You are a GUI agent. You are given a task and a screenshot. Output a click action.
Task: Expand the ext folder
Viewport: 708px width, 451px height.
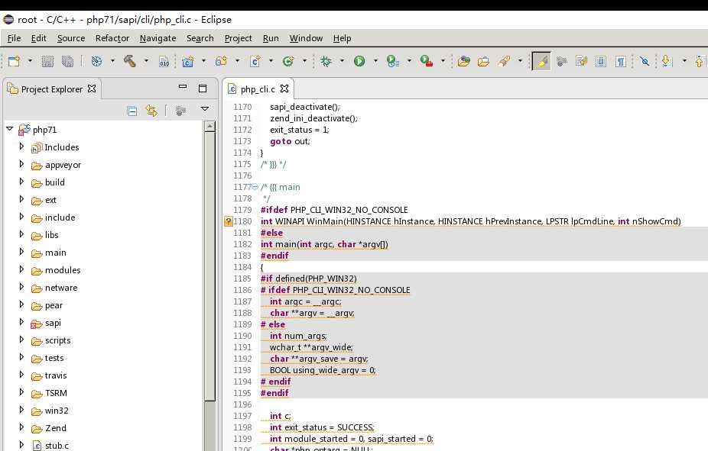21,199
